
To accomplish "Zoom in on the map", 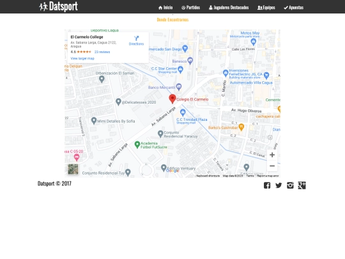I will (272, 155).
